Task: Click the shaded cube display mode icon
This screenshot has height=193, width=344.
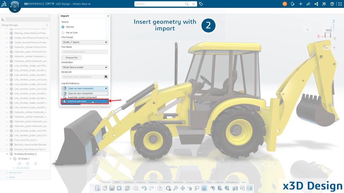Action: (x=204, y=188)
